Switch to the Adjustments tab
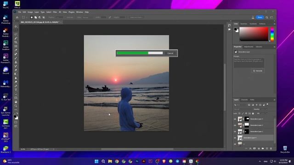294x165 pixels. (249, 47)
